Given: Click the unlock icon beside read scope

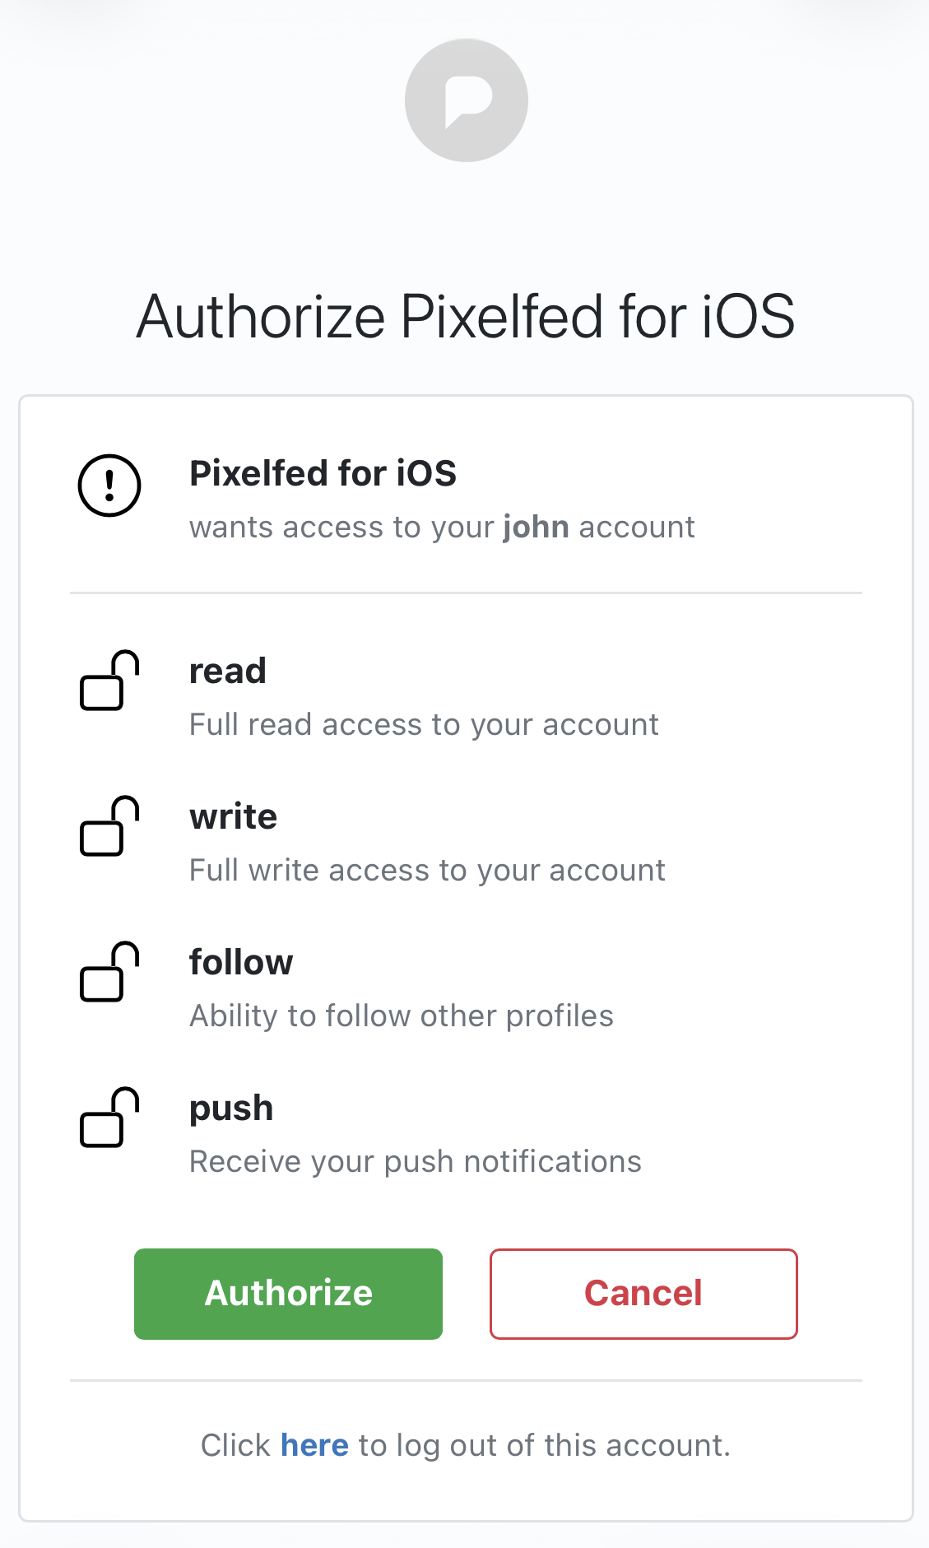Looking at the screenshot, I should (x=109, y=681).
